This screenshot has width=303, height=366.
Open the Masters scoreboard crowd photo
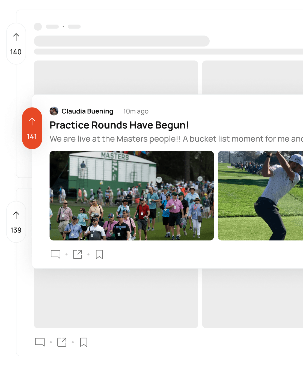click(x=132, y=196)
